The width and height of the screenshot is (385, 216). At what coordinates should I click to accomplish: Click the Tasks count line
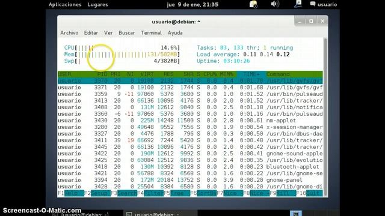245,48
